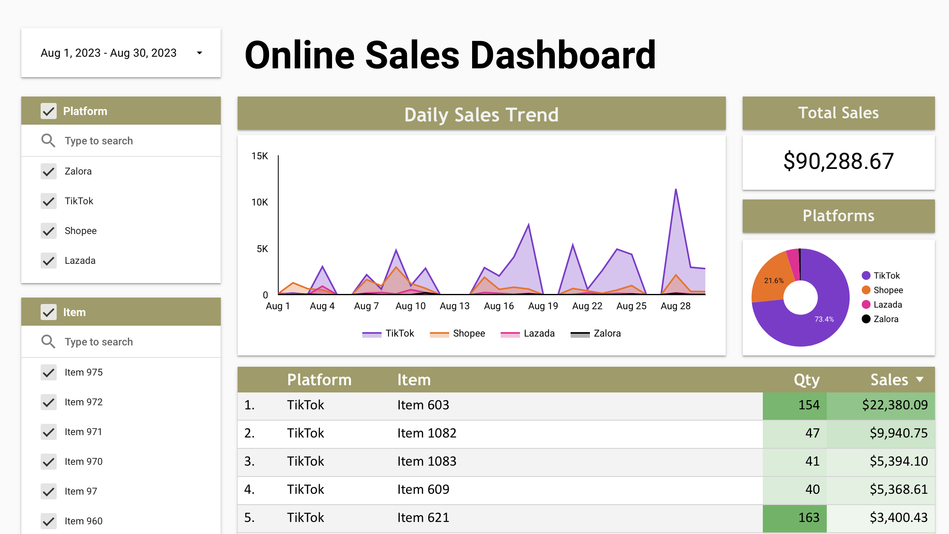Click the Platform column header in table
949x534 pixels.
tap(319, 380)
